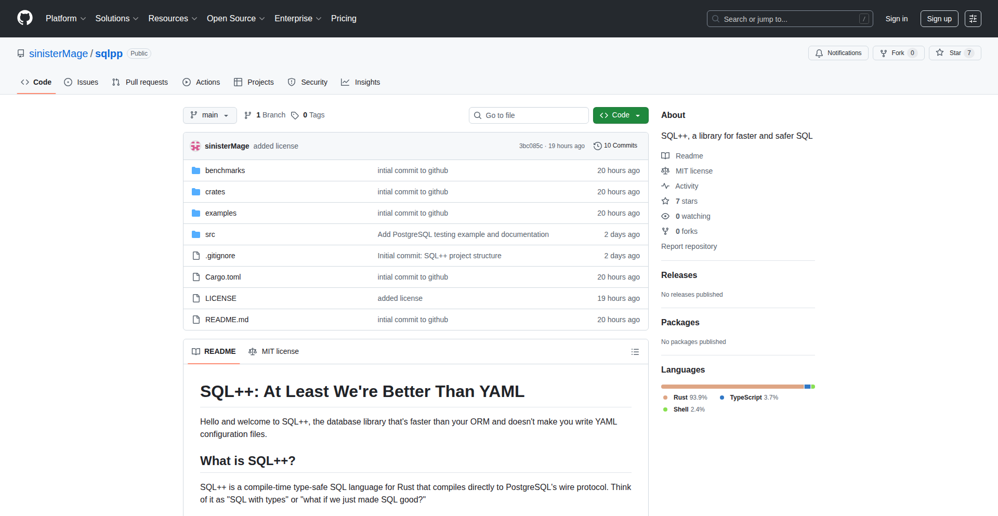The height and width of the screenshot is (516, 998).
Task: Open the sqlpp repository name link
Action: click(109, 54)
